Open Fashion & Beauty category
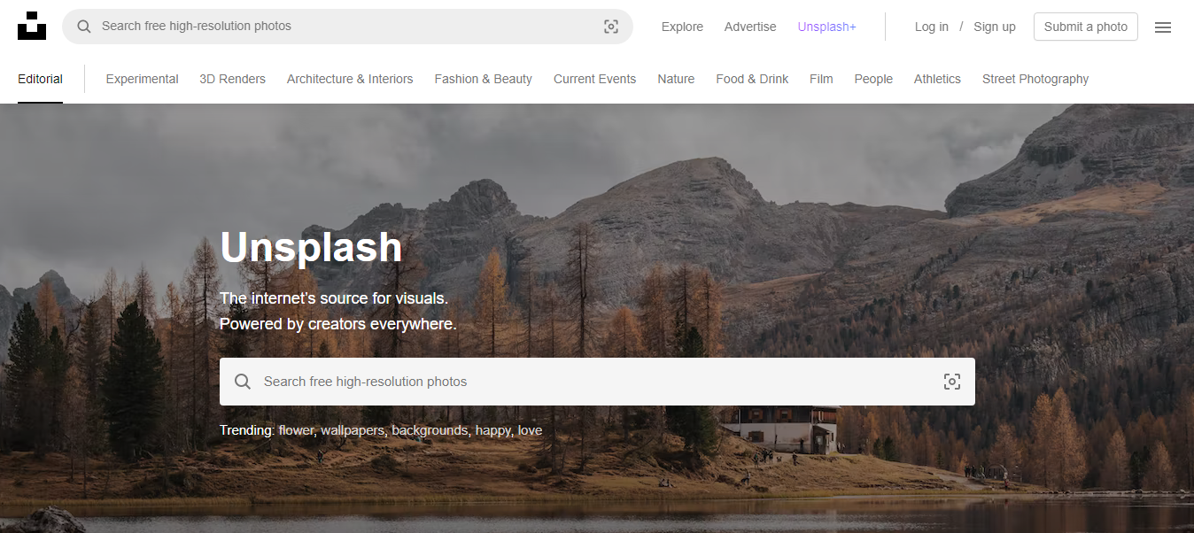This screenshot has height=533, width=1194. tap(484, 79)
